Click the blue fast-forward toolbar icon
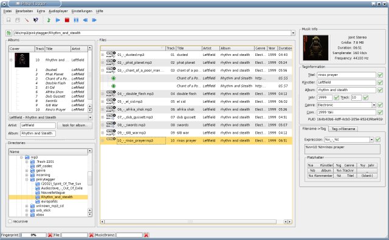Screen dimensions: 389x240 pyautogui.click(x=94, y=20)
